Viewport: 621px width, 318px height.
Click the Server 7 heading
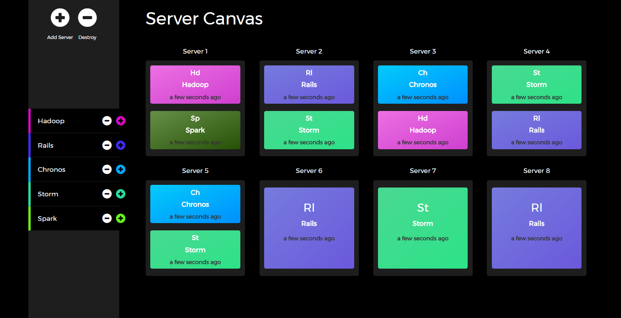point(423,171)
